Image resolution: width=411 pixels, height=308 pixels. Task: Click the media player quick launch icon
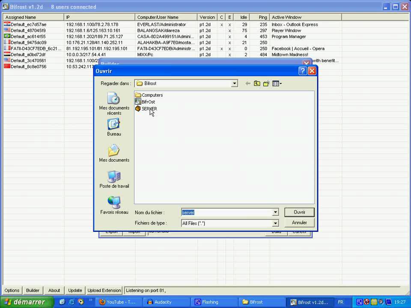[81, 302]
